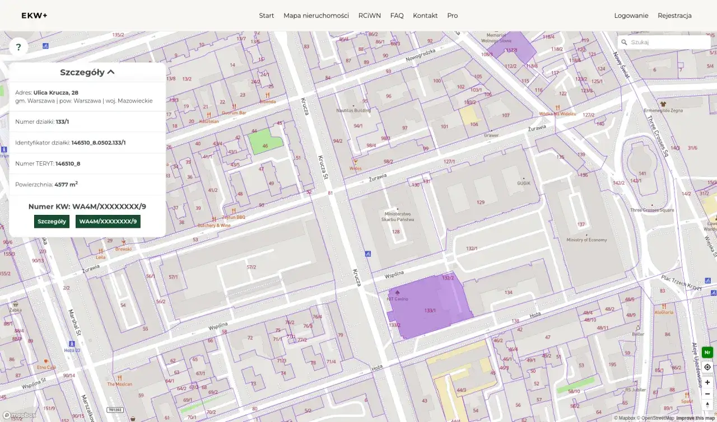Toggle the green Nr parcel numbers button
Viewport: 717px width, 422px height.
[707, 353]
